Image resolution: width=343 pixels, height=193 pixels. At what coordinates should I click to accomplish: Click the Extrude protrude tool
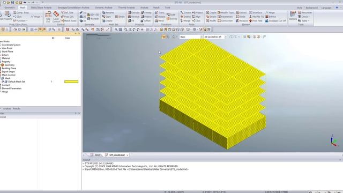point(133,13)
